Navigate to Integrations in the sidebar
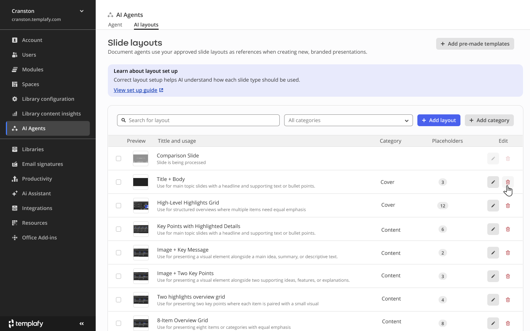This screenshot has width=530, height=331. (x=48, y=208)
